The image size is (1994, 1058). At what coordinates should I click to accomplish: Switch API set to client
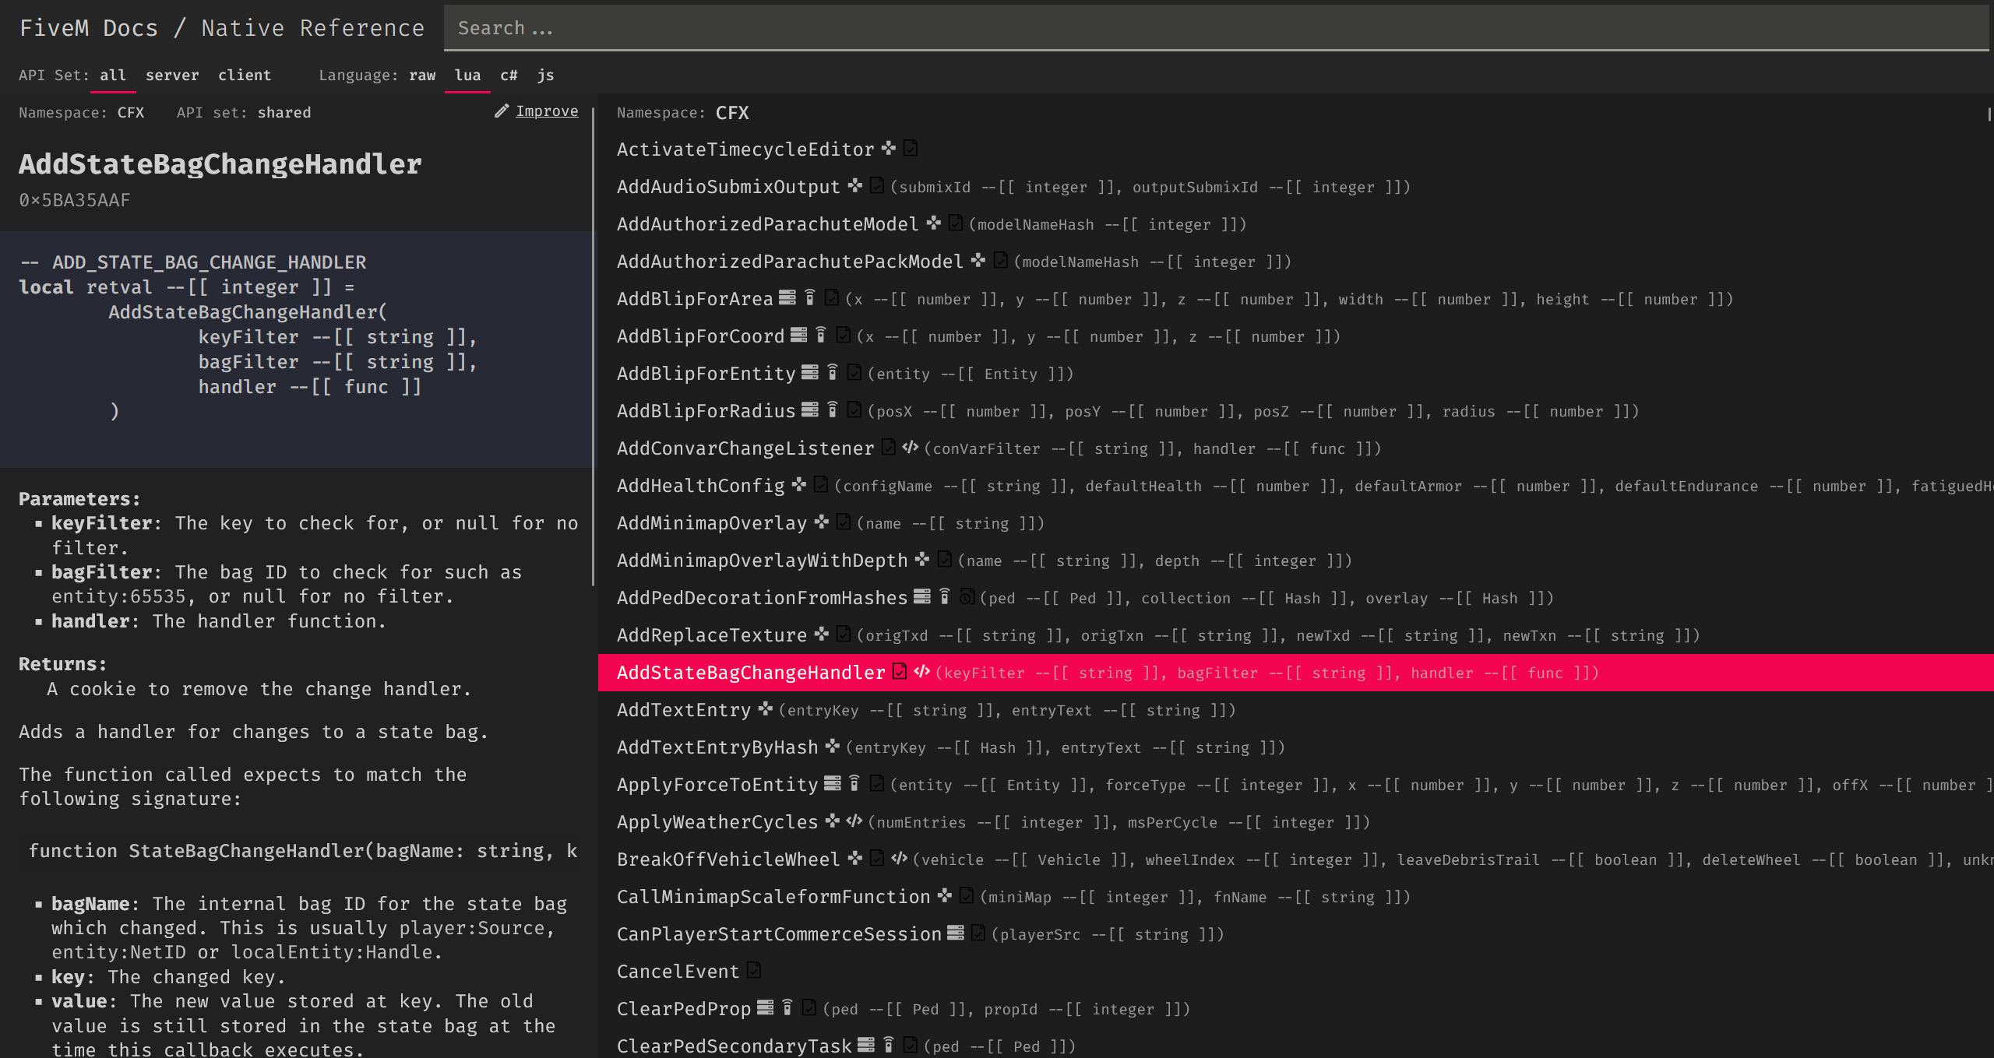click(245, 76)
